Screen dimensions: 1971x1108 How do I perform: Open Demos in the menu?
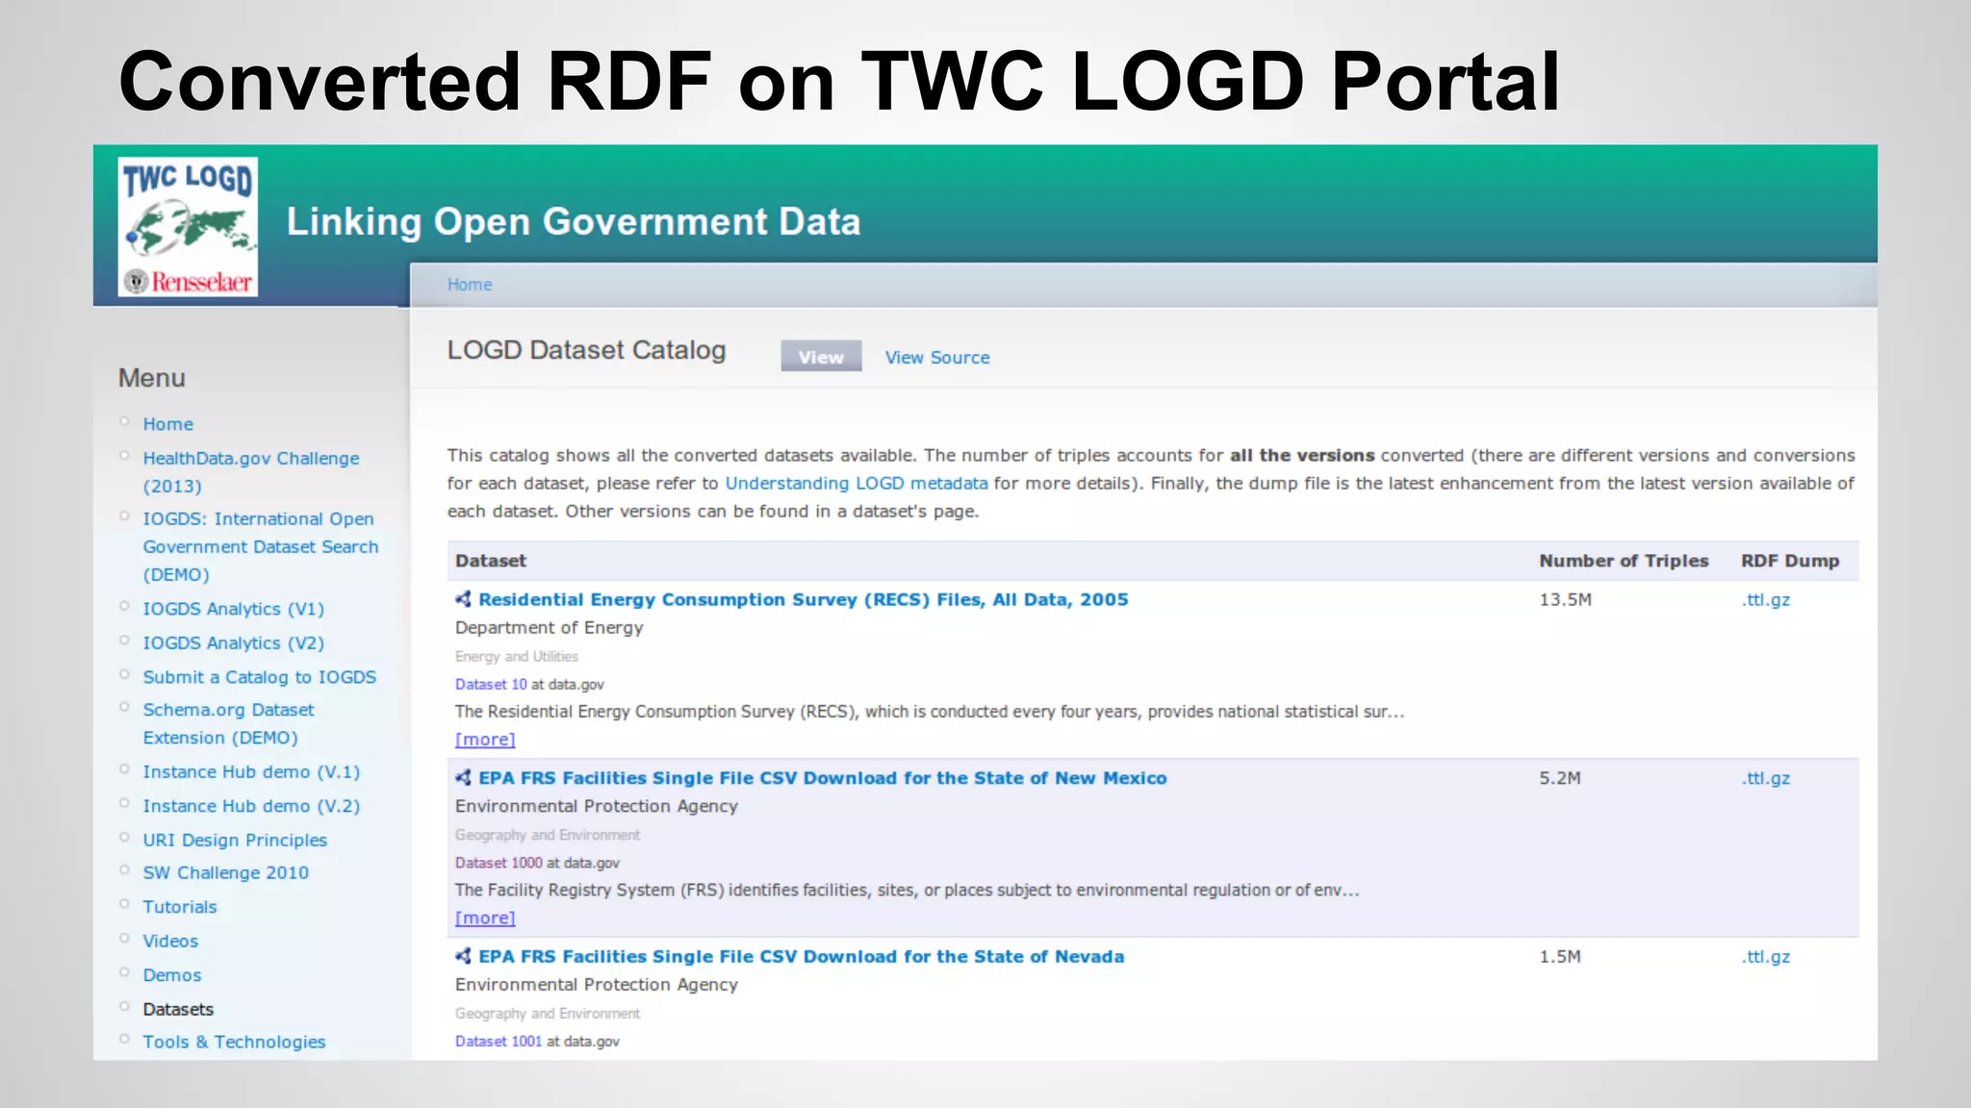pos(172,975)
